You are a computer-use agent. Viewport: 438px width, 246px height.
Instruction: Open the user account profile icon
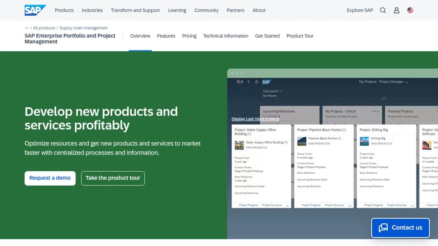pos(396,10)
